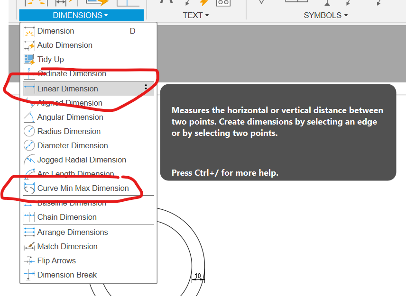
Task: Click the Curve Min Max Dimension icon
Action: [x=29, y=188]
